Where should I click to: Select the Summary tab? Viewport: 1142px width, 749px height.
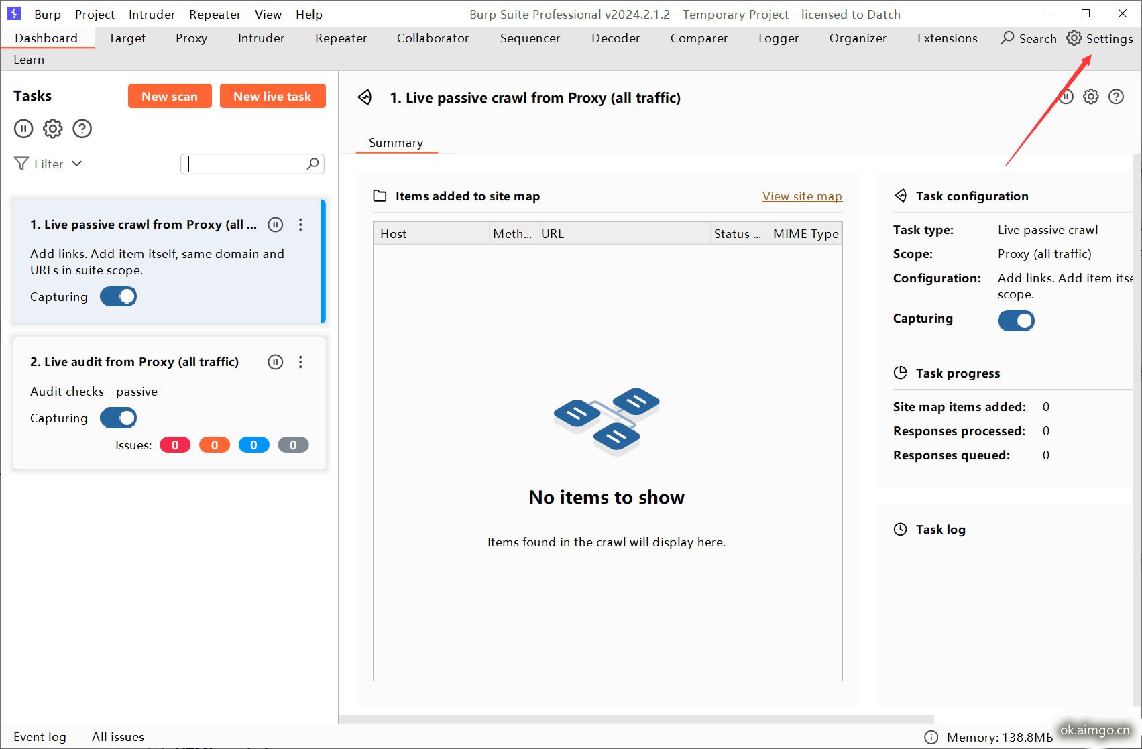click(396, 143)
